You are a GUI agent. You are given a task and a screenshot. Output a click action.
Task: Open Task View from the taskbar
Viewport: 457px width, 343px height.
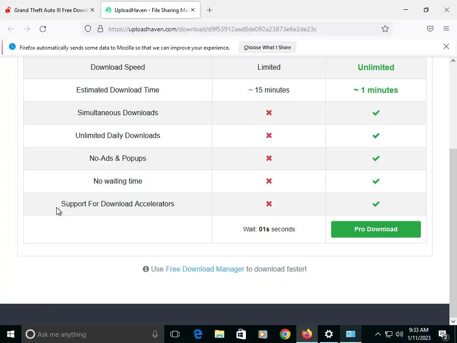tap(175, 334)
